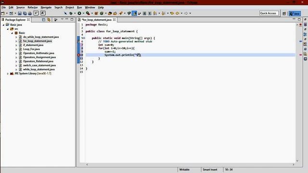Open the New wizard dropdown arrow

[7, 13]
